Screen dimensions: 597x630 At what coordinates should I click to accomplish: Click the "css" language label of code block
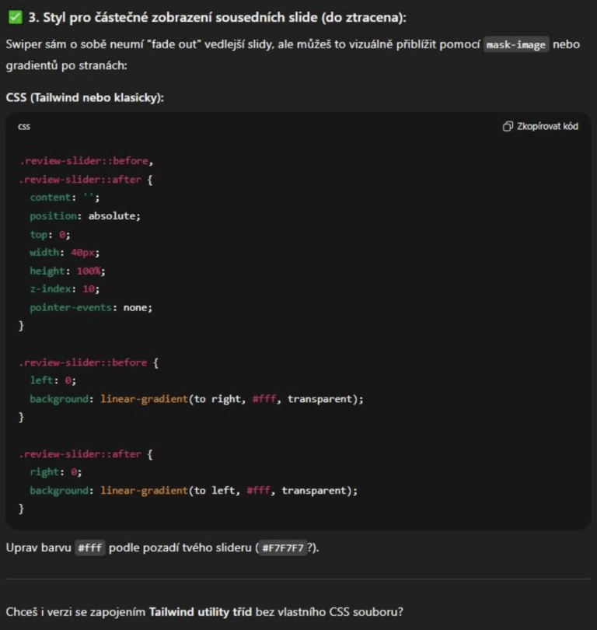24,127
